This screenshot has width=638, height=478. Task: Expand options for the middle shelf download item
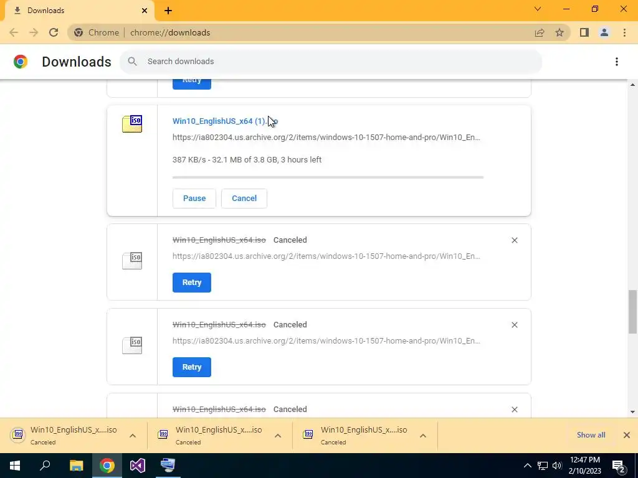[x=278, y=436]
